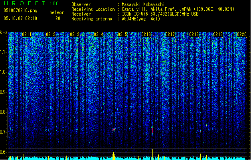Click time marker 0220
The image size is (251, 160).
tap(242, 34)
